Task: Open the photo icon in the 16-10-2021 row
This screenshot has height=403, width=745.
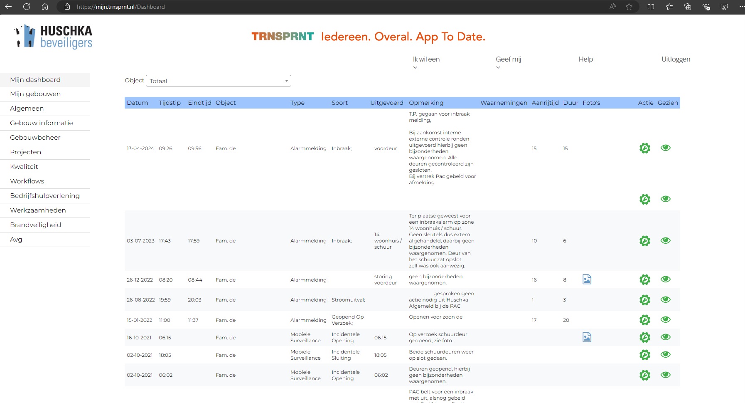Action: pos(587,337)
